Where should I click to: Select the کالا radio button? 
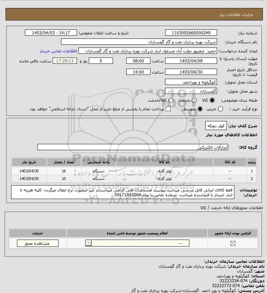(212, 100)
